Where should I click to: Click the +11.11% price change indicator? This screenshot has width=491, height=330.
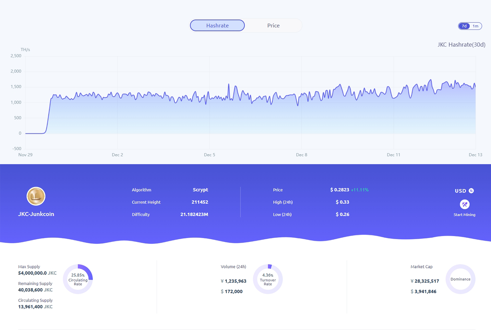(360, 190)
